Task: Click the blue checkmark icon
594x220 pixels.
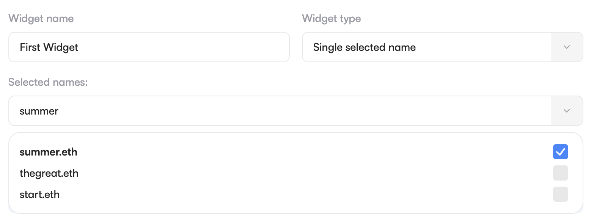Action: [x=560, y=152]
